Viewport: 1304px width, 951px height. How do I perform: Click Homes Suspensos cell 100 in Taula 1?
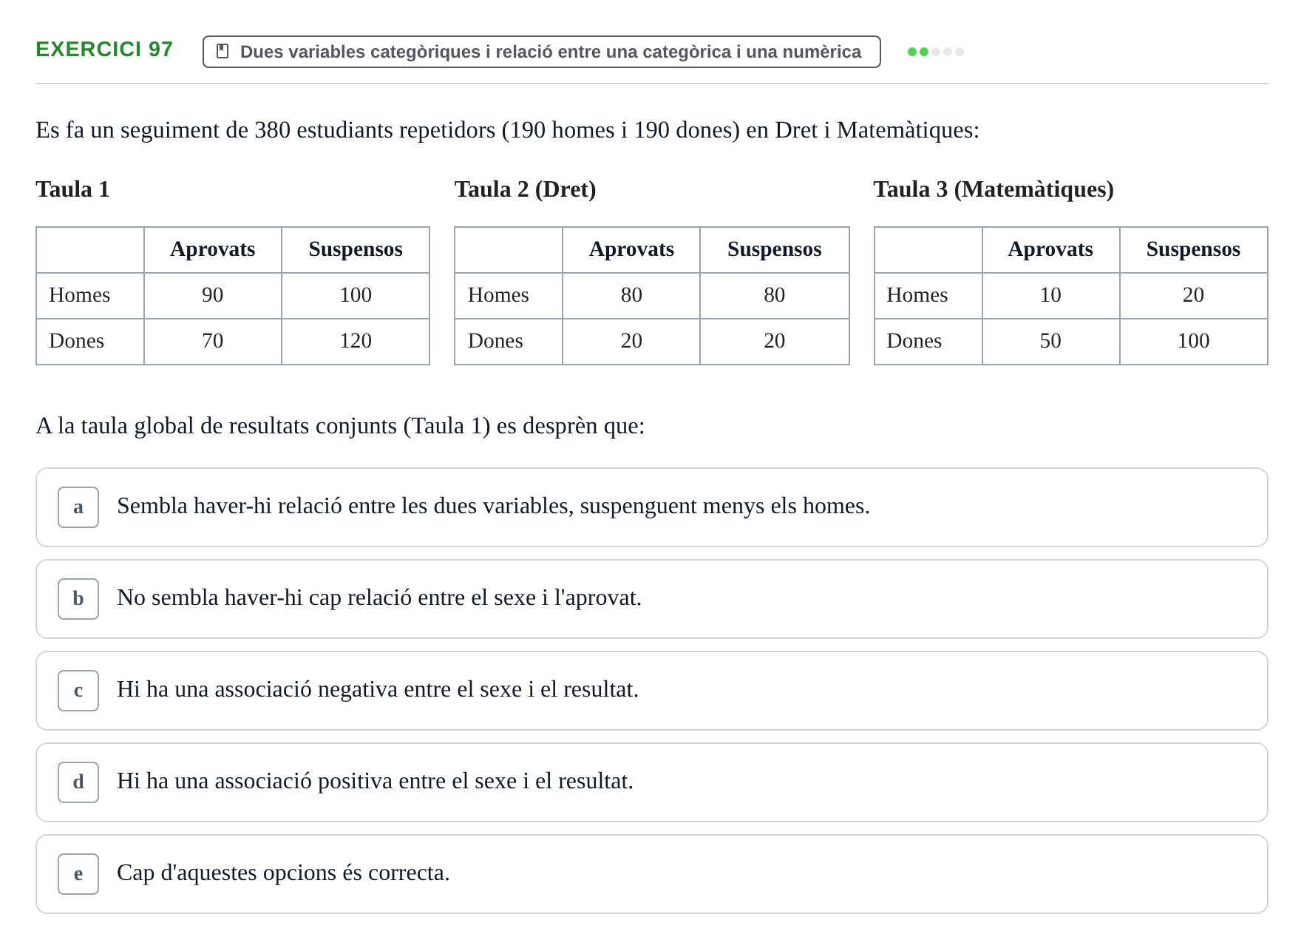[x=356, y=295]
